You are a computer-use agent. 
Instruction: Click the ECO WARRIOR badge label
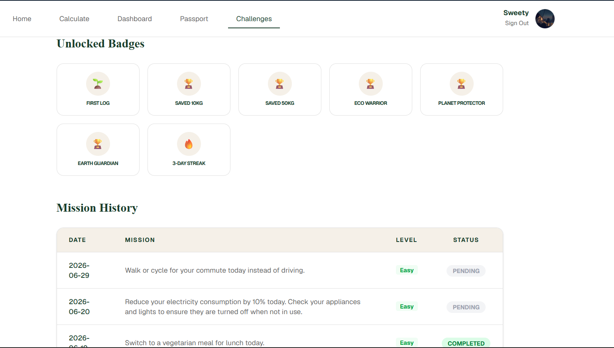click(x=371, y=103)
